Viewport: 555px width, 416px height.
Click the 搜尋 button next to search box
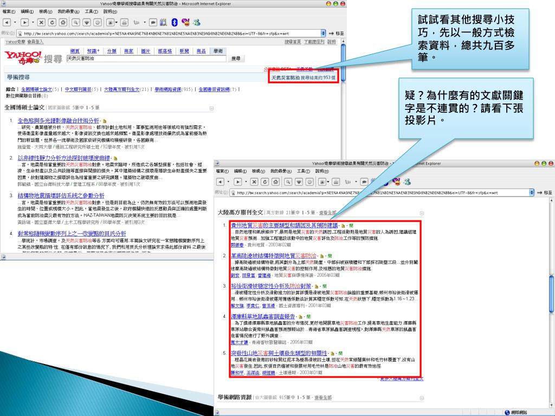[236, 58]
